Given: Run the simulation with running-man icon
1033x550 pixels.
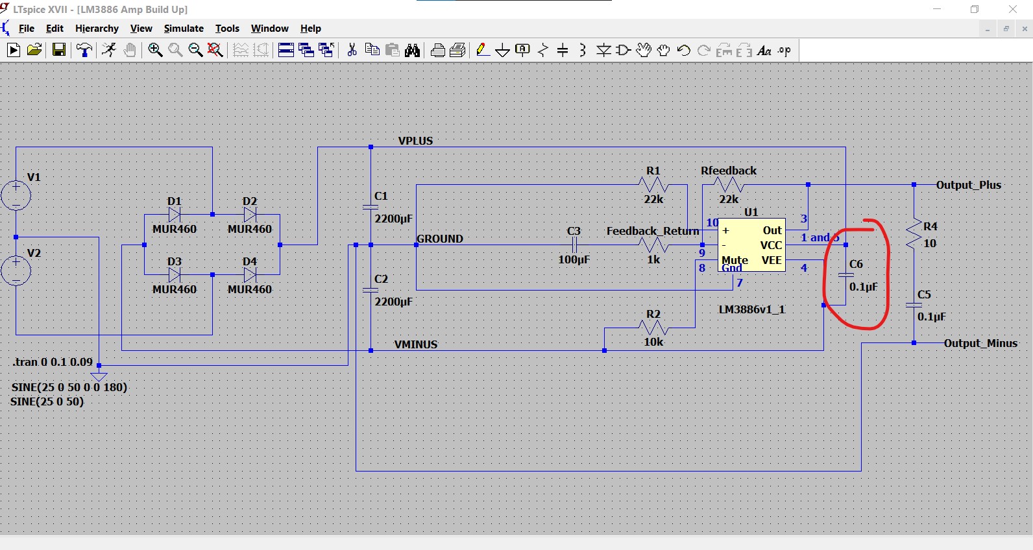Looking at the screenshot, I should (109, 51).
